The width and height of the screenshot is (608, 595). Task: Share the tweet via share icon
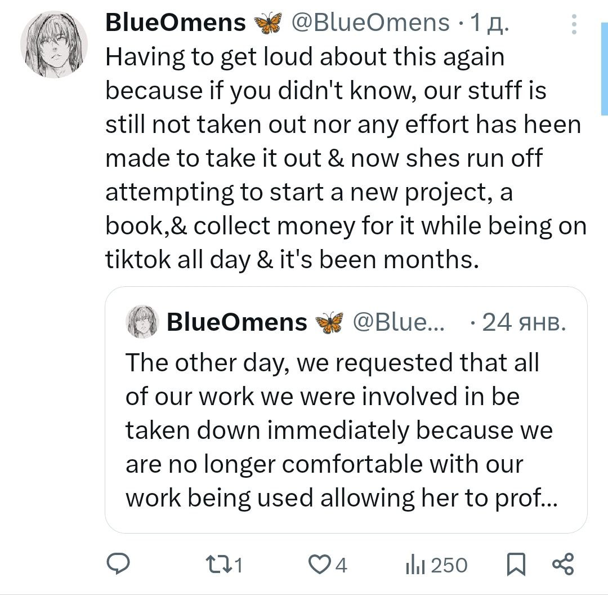click(x=563, y=564)
